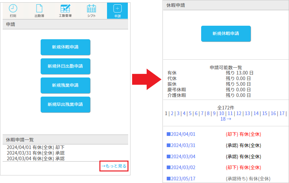Click the 新規早出残業申請 button
The width and height of the screenshot is (289, 183).
pos(65,105)
